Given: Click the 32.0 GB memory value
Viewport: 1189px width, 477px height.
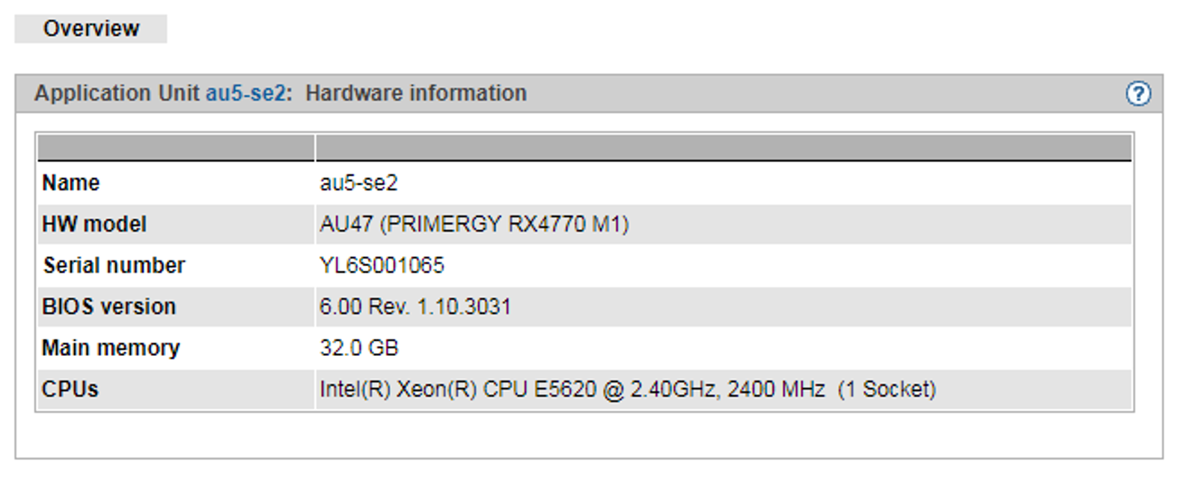Looking at the screenshot, I should 359,348.
